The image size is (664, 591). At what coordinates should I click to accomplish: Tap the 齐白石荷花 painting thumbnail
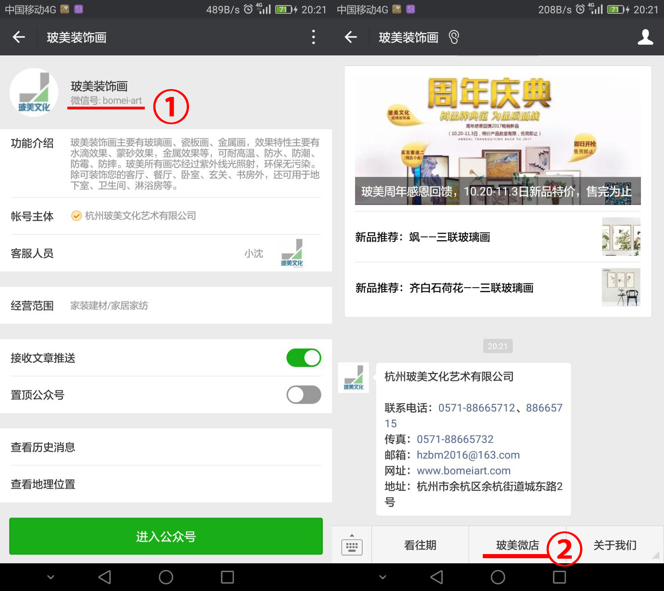click(x=621, y=287)
